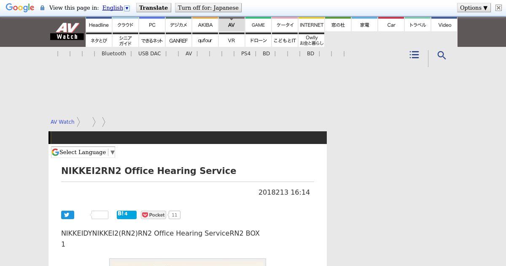
Task: Open the 家電 tab
Action: coord(364,25)
